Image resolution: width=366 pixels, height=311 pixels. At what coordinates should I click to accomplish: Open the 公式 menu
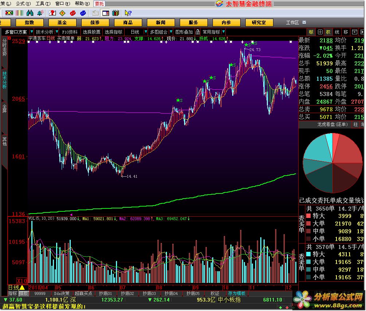point(23,4)
